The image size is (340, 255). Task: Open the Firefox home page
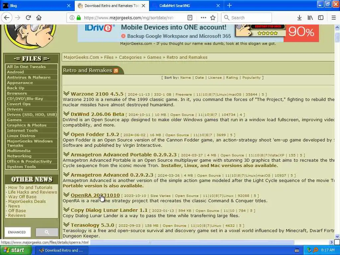(39, 18)
